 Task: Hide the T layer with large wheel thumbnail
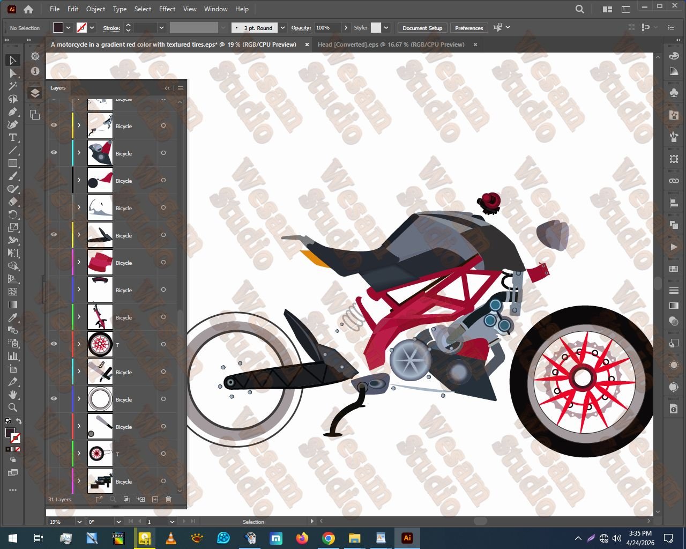54,344
